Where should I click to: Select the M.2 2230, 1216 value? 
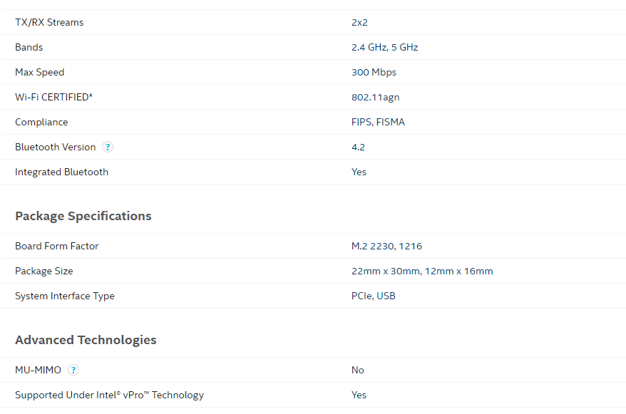tap(386, 246)
